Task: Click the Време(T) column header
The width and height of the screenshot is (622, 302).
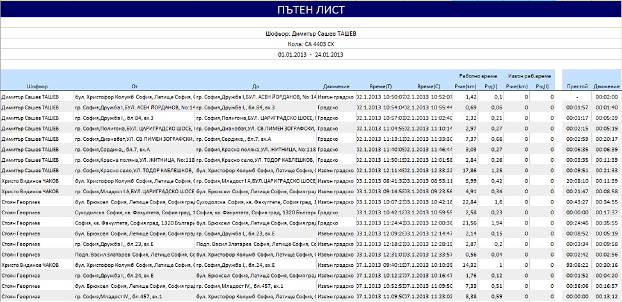Action: 380,86
